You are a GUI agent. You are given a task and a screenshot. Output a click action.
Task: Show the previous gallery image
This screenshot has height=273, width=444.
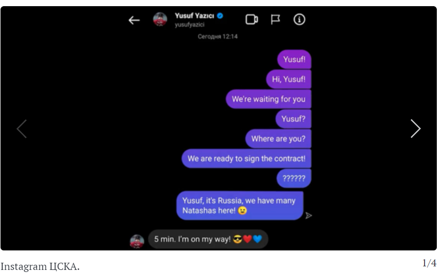coord(22,129)
